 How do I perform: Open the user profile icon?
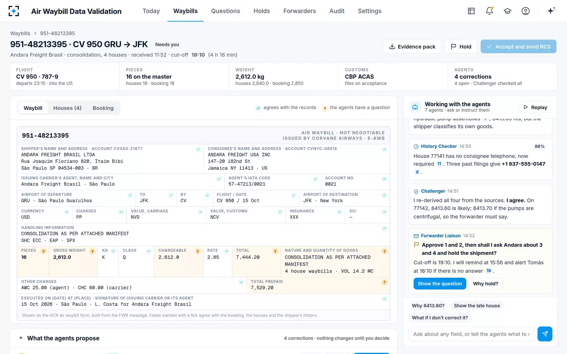[x=526, y=11]
